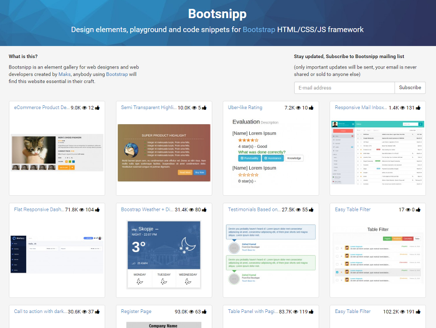436x328 pixels.
Task: Click the thumbs-up icon on Flat Responsive Dash card
Action: coord(97,210)
